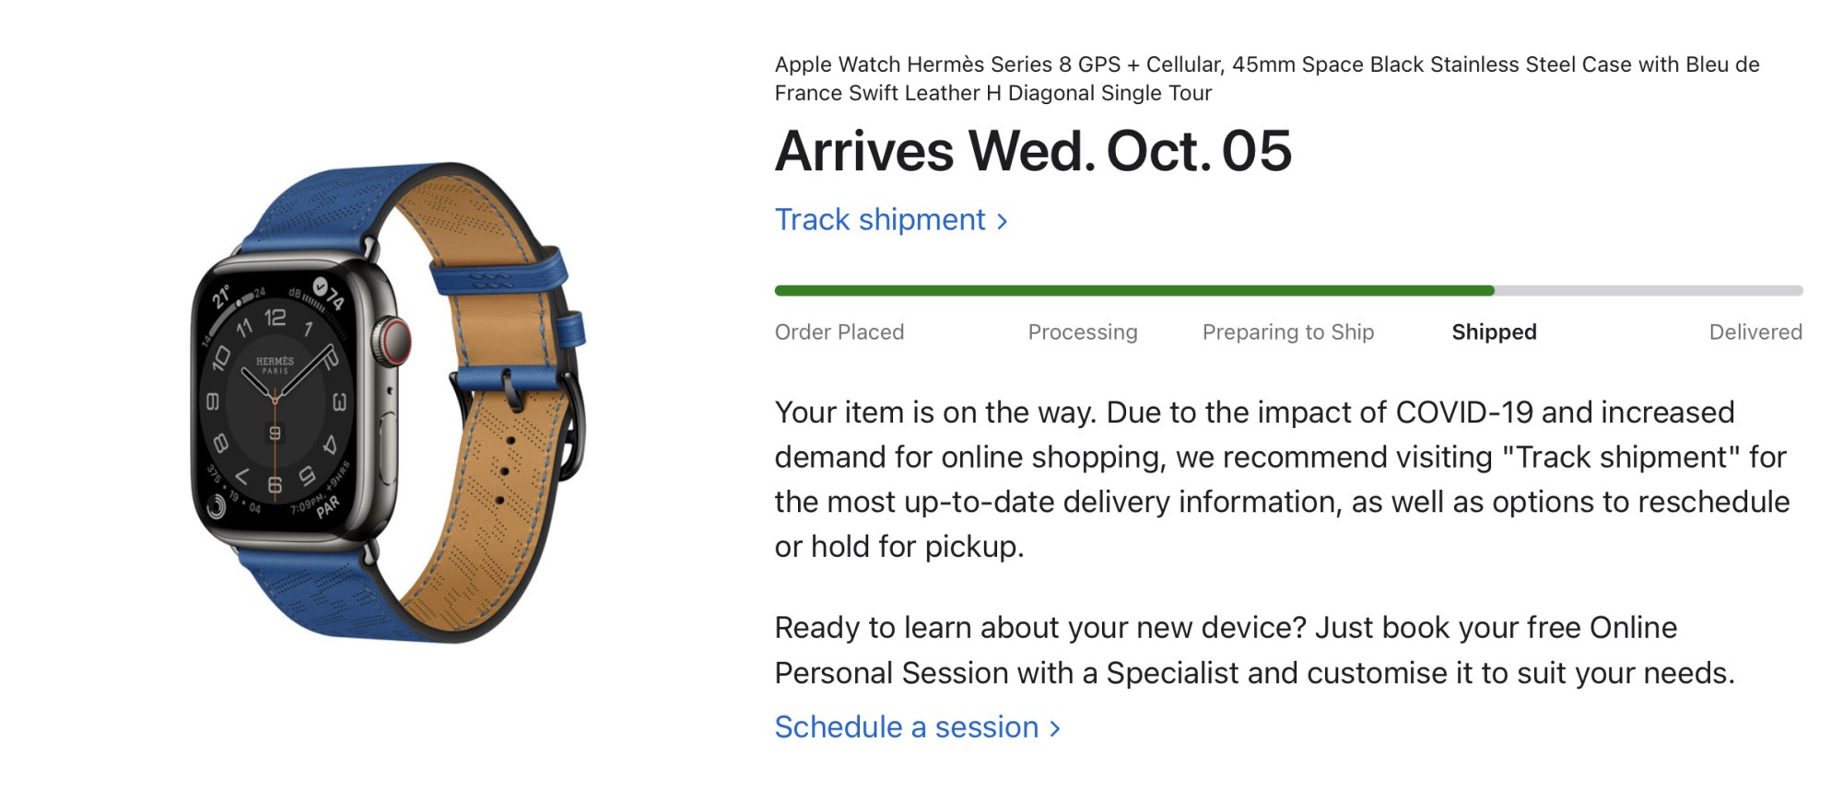Click the Hermès Paris logo on dial
Image resolution: width=1843 pixels, height=789 pixels.
click(x=275, y=365)
